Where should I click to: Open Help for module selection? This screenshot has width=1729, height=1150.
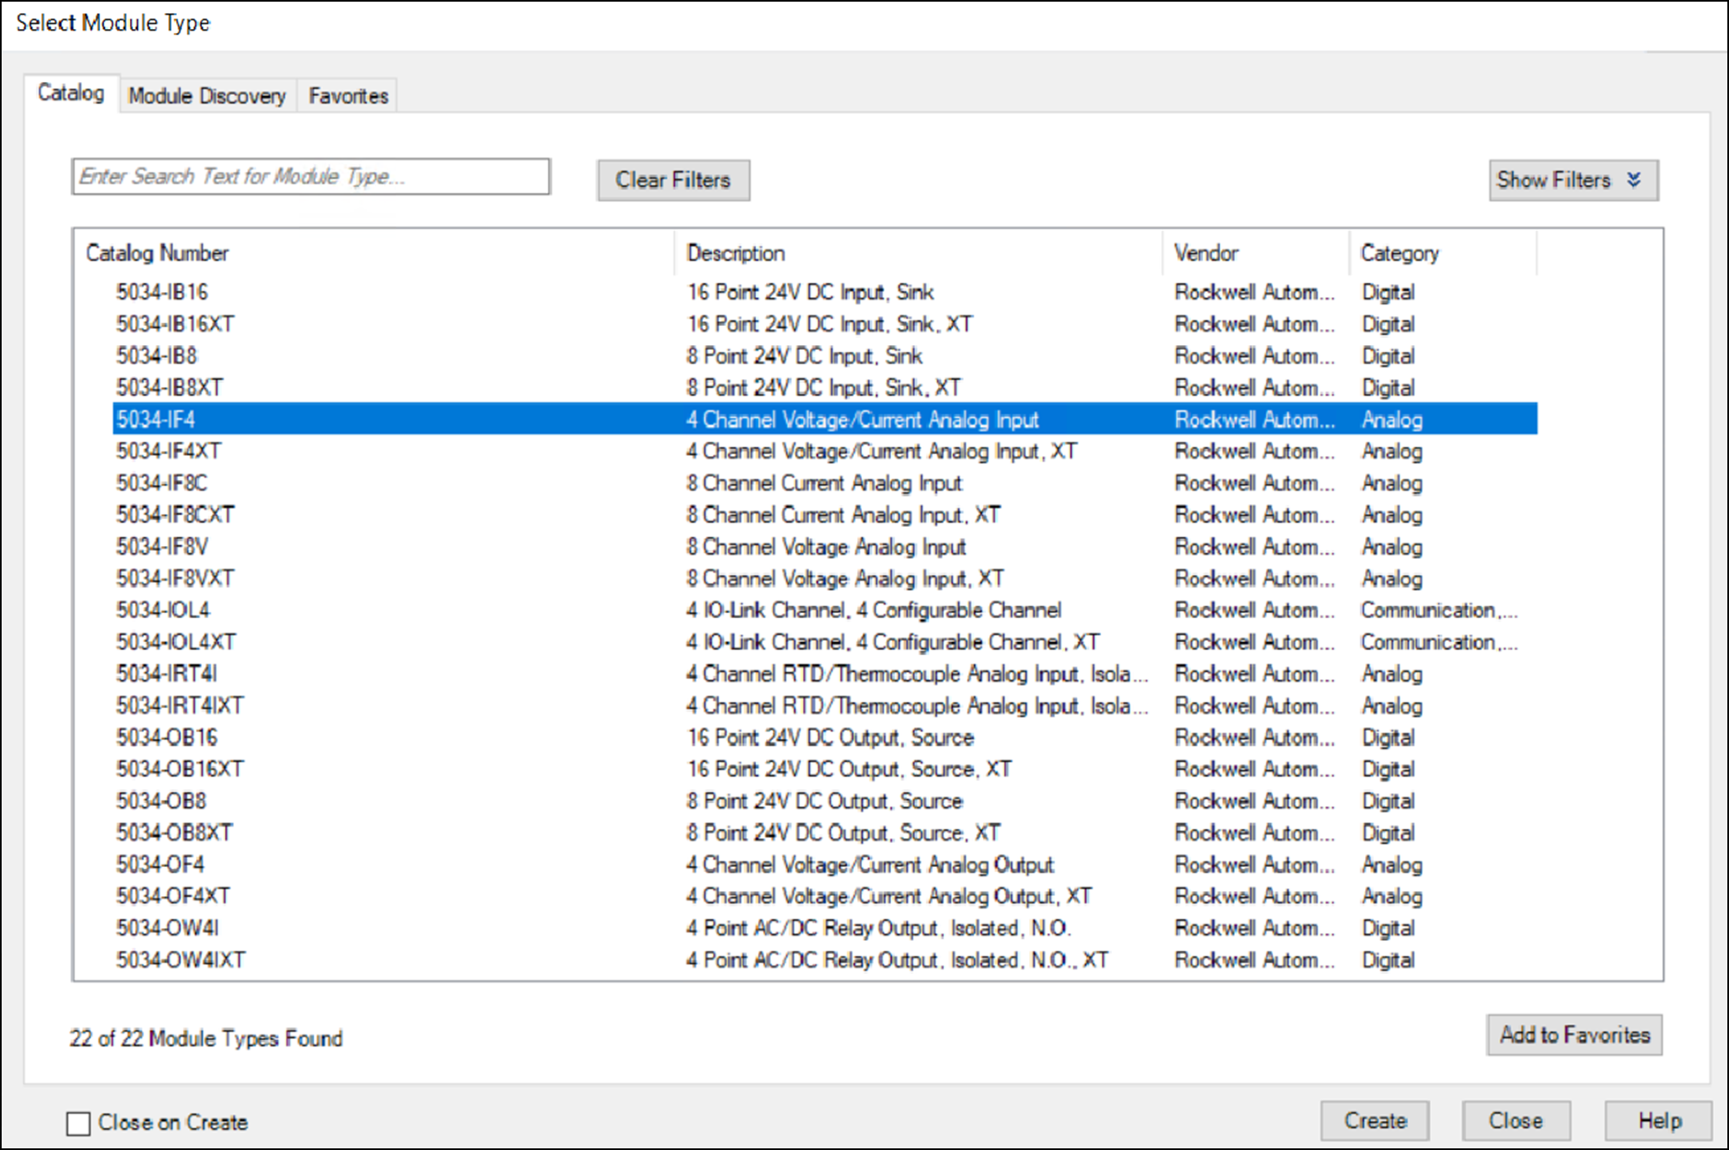coord(1659,1121)
